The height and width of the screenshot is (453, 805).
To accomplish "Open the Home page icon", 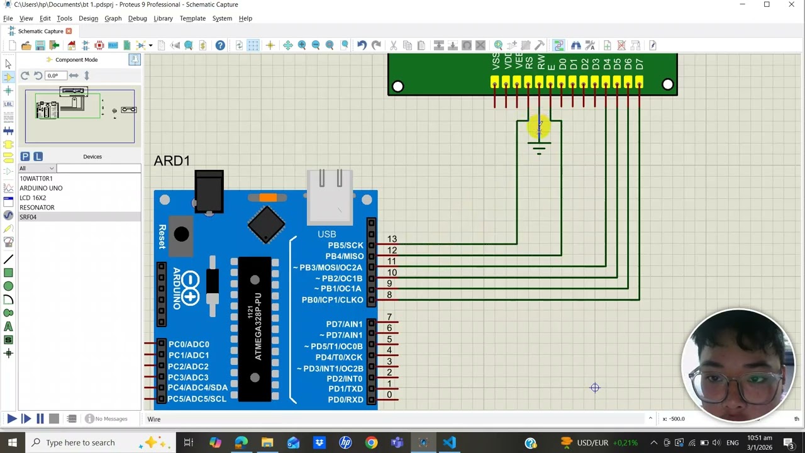I will pyautogui.click(x=72, y=45).
